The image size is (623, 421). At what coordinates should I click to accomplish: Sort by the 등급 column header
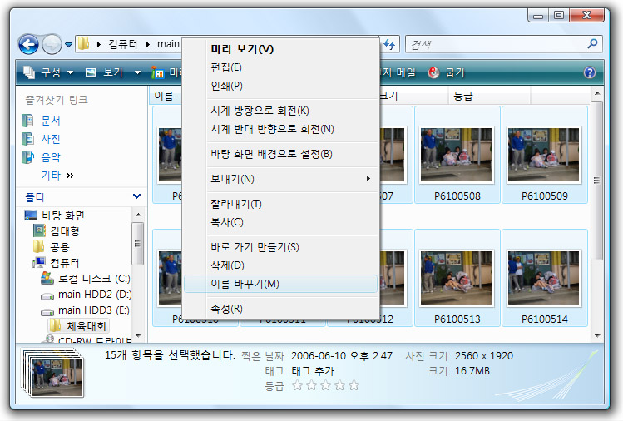489,96
